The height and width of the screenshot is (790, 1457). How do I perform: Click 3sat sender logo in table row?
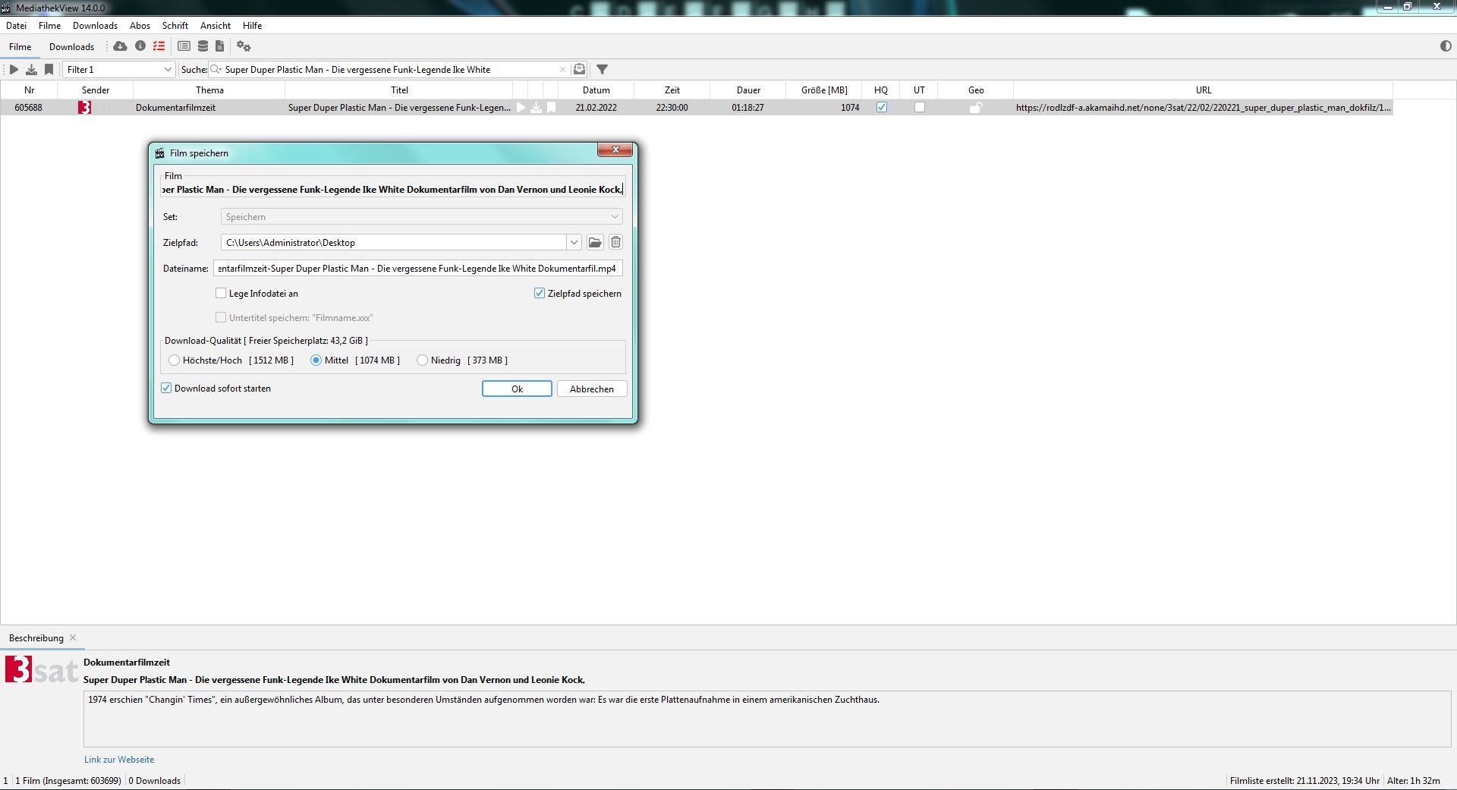(84, 108)
